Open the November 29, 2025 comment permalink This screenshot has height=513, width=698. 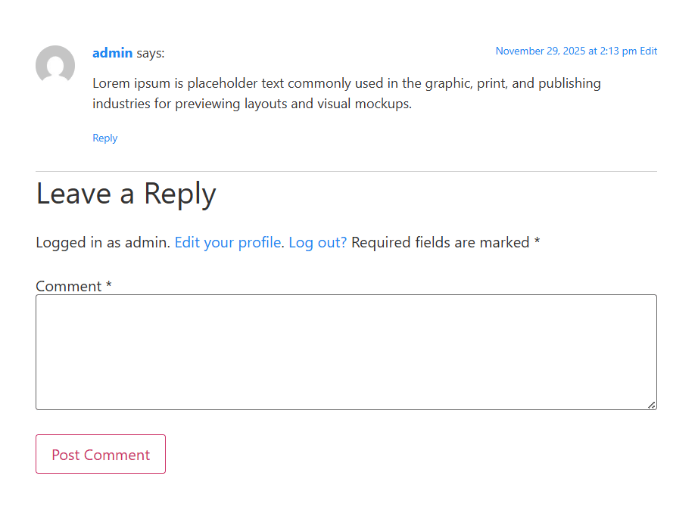[x=566, y=51]
